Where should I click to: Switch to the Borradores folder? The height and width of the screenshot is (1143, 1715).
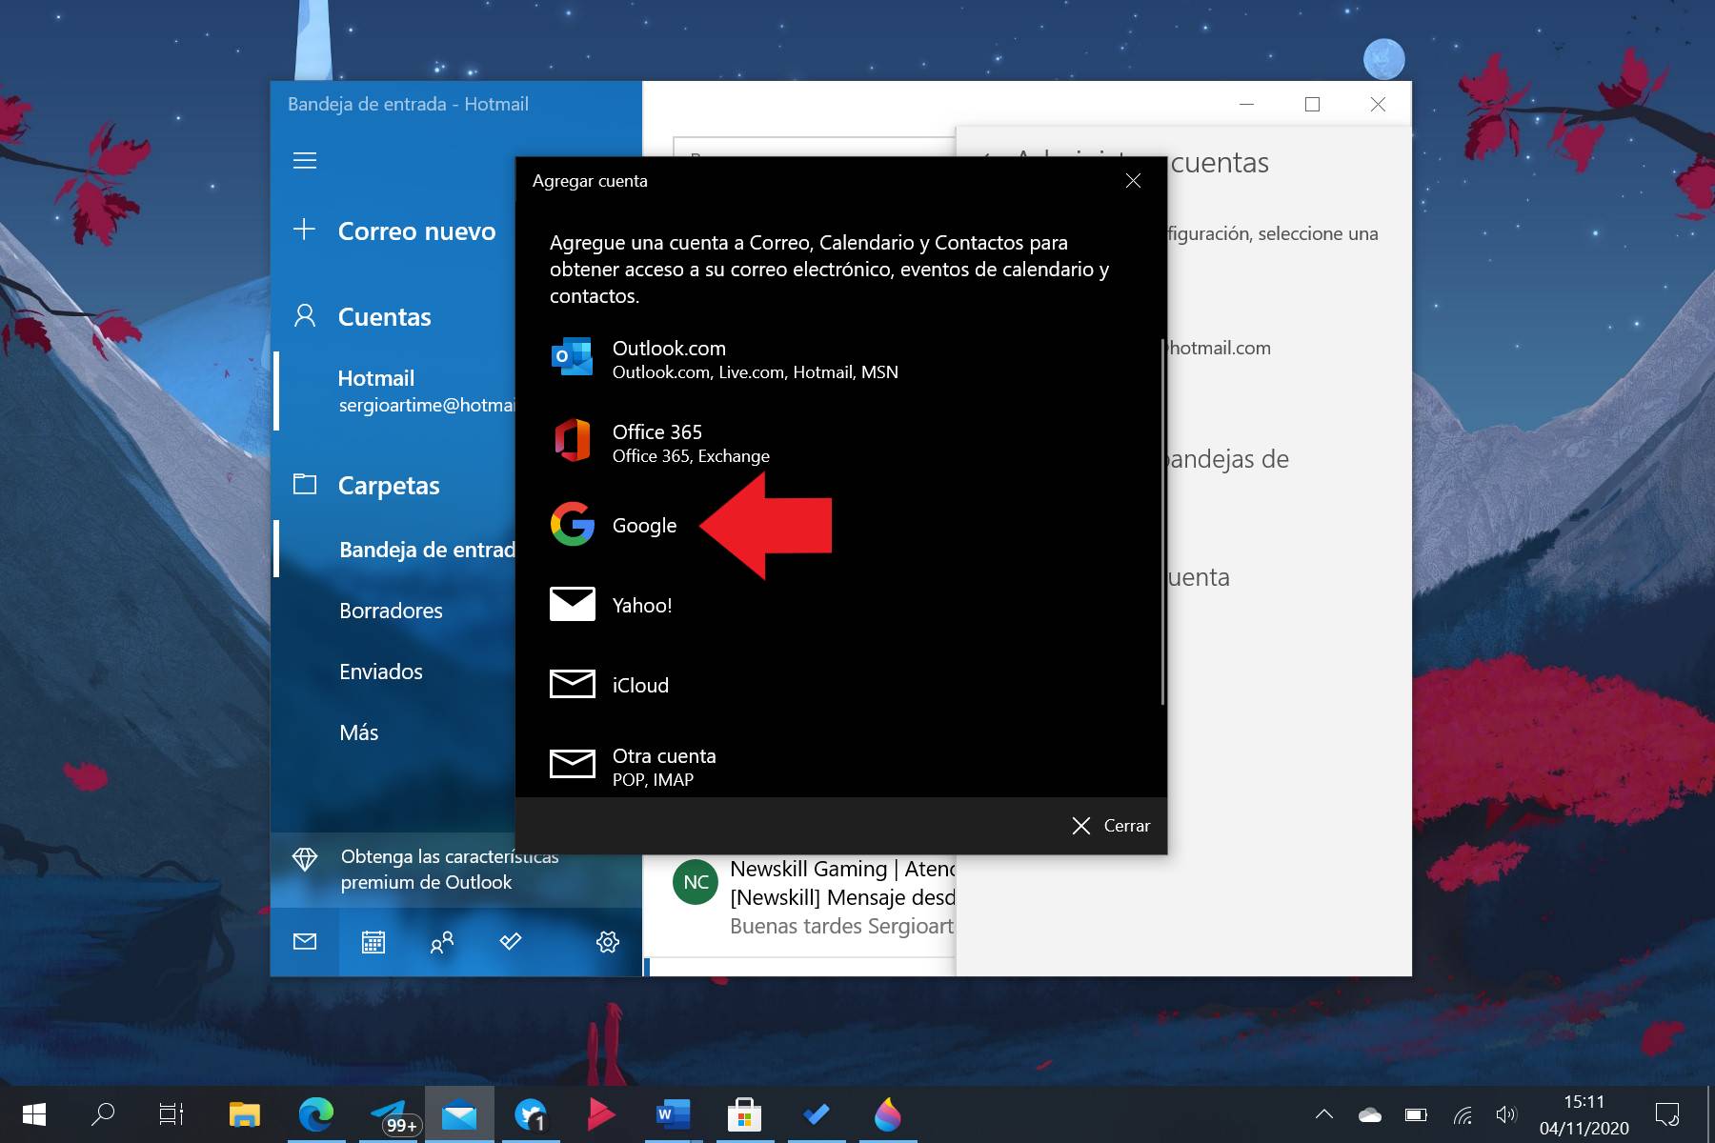[x=391, y=611]
